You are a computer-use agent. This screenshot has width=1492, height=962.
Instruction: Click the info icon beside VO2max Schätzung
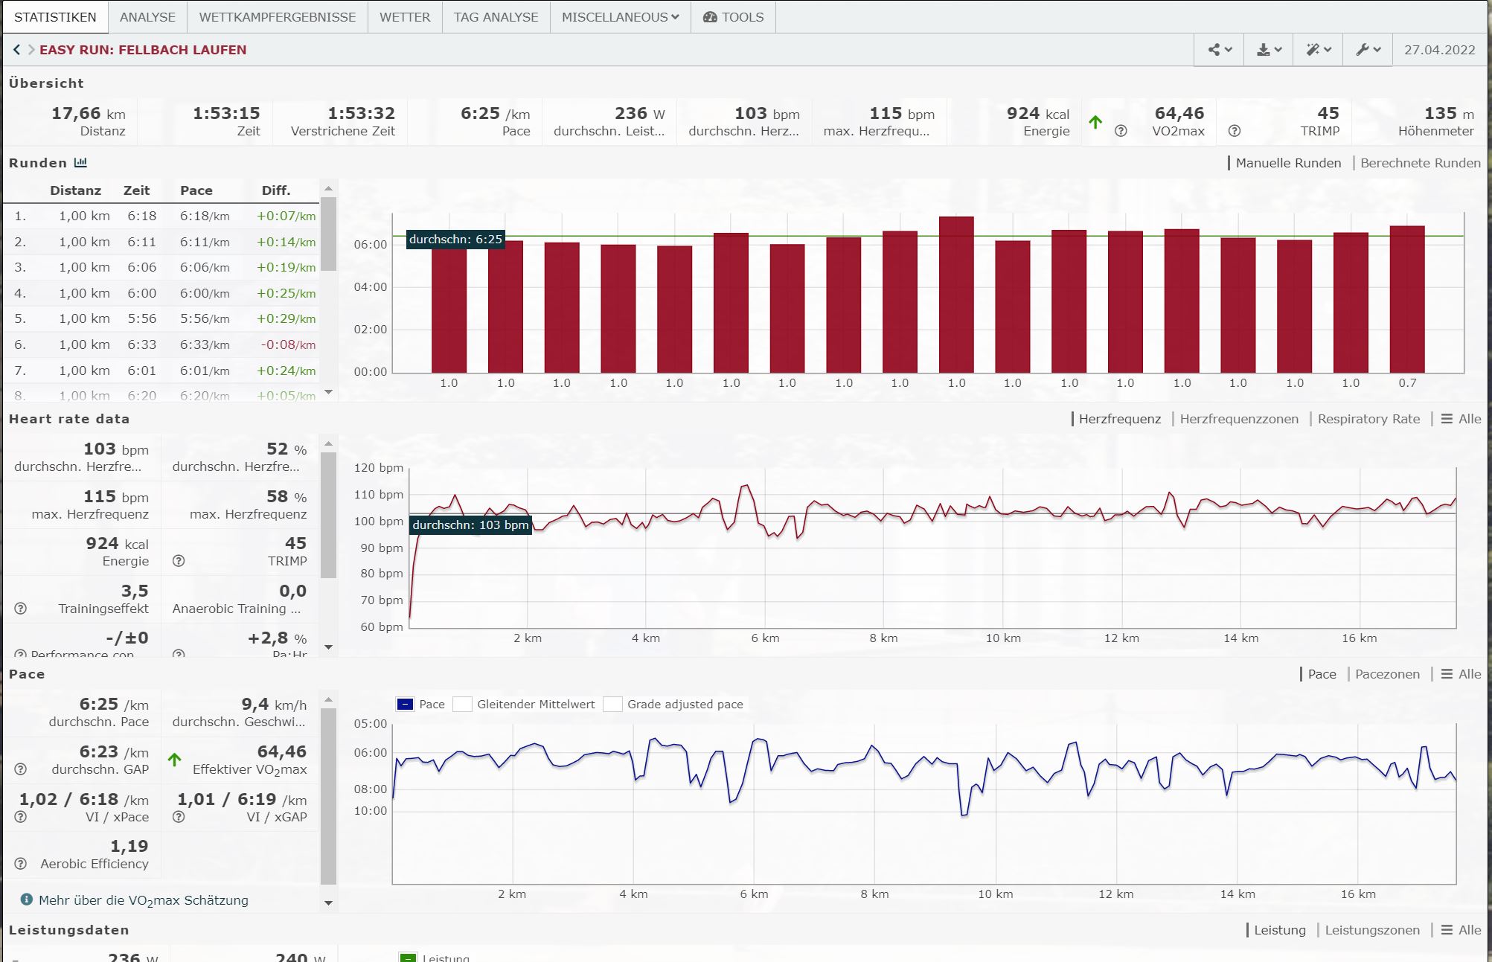coord(27,900)
